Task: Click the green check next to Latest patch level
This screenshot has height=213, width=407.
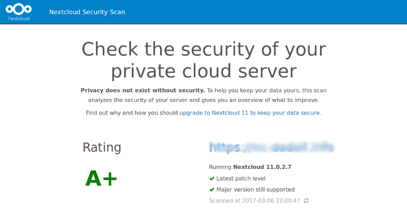Action: 212,179
